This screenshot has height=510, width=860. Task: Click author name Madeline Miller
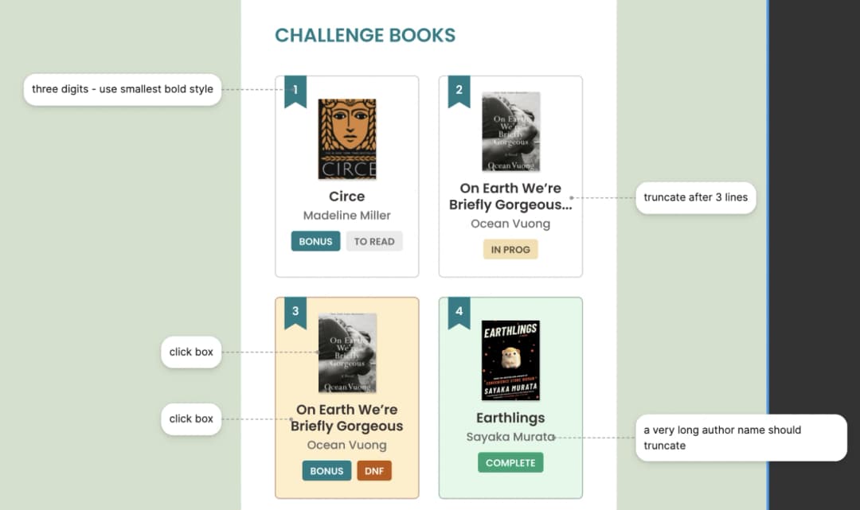(347, 216)
